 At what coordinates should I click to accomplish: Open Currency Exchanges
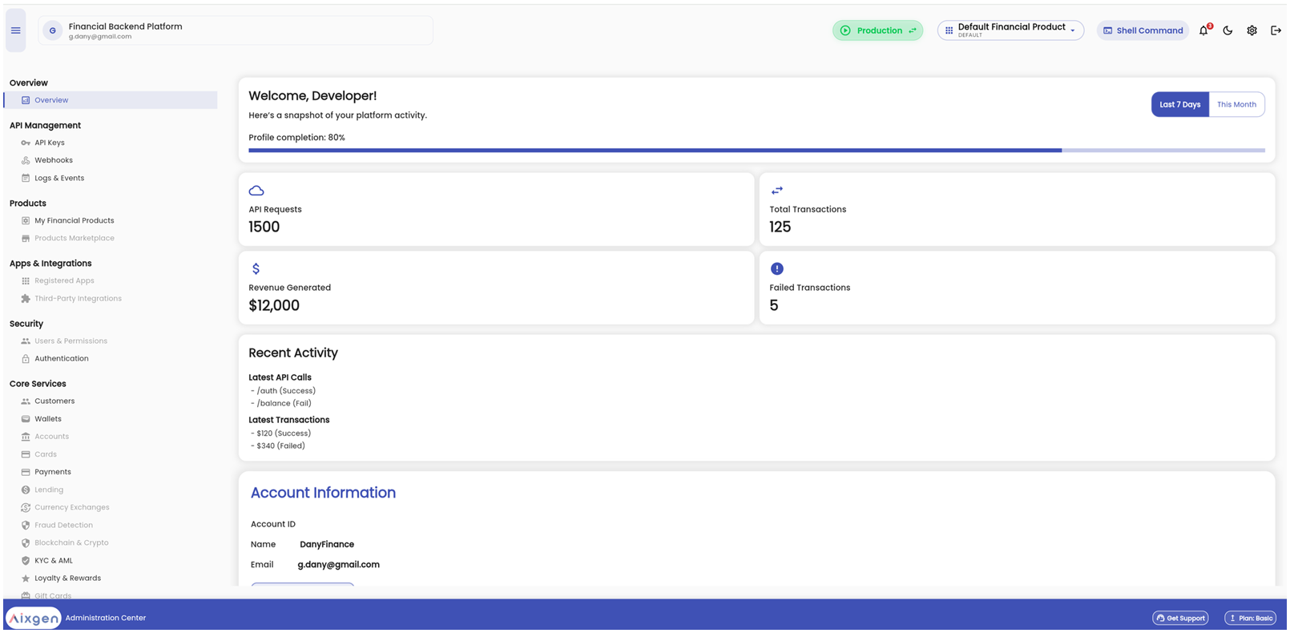point(71,507)
